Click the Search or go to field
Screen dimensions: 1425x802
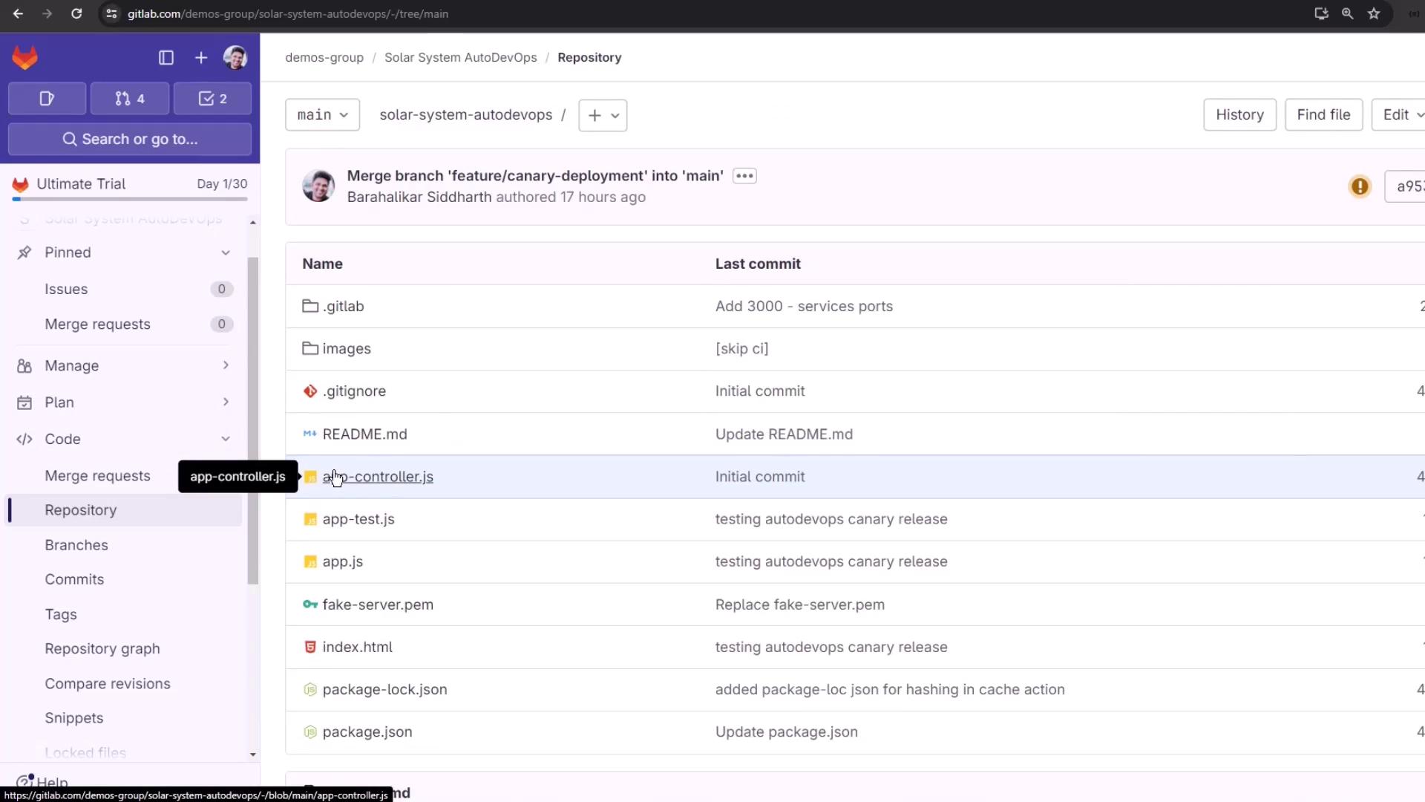point(130,139)
